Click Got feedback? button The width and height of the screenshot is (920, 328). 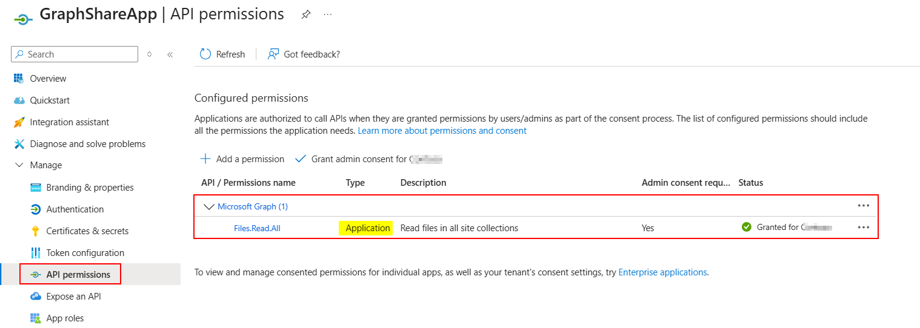tap(304, 54)
